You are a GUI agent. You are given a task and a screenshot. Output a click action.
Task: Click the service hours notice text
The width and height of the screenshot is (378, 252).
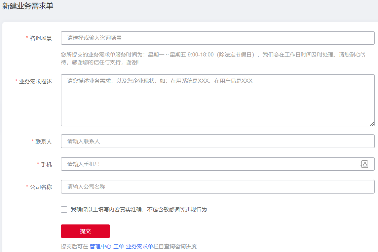click(x=213, y=58)
